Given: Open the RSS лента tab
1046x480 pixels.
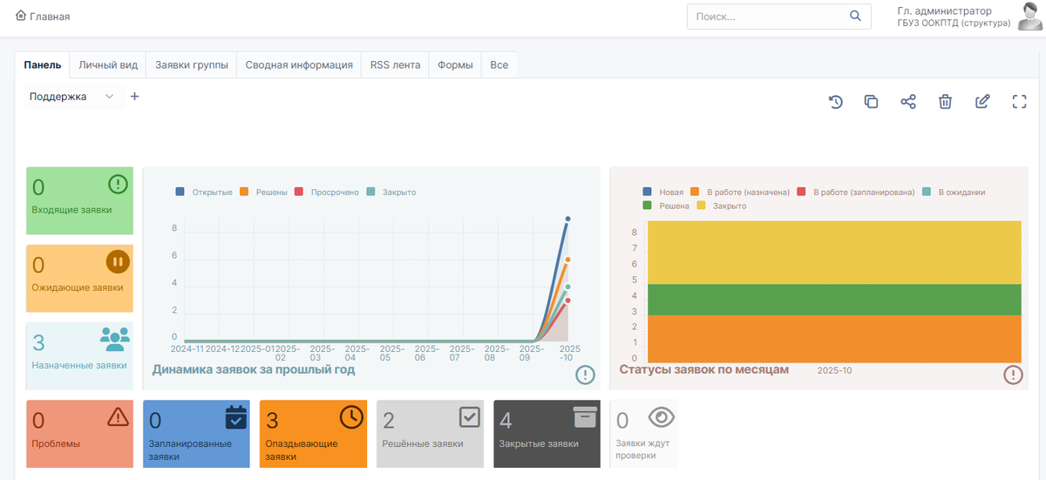Looking at the screenshot, I should tap(395, 64).
